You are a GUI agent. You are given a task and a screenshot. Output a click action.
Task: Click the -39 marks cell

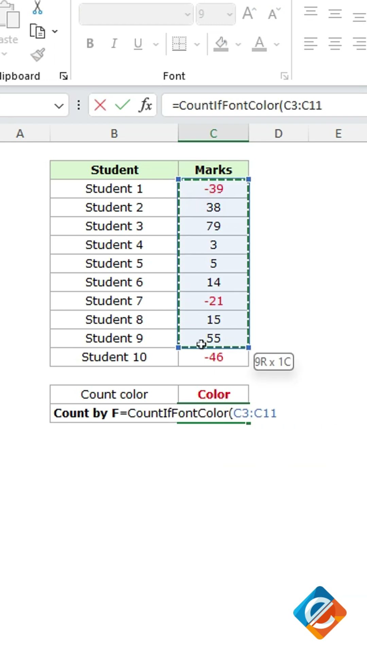pos(213,188)
